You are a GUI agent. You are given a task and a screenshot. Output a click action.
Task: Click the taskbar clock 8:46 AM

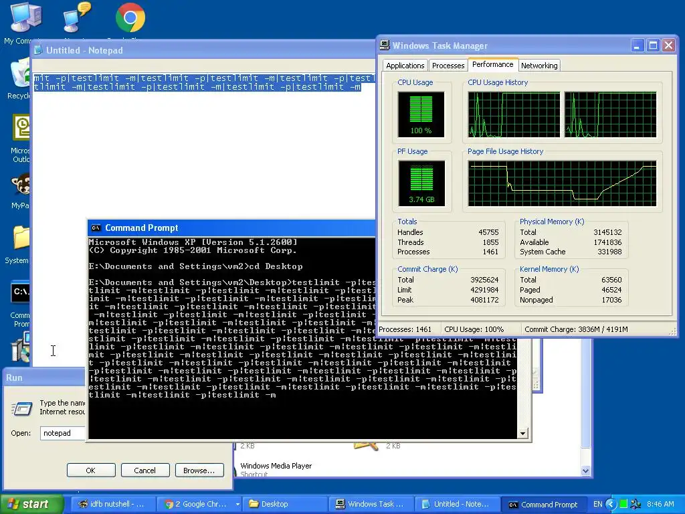coord(660,504)
